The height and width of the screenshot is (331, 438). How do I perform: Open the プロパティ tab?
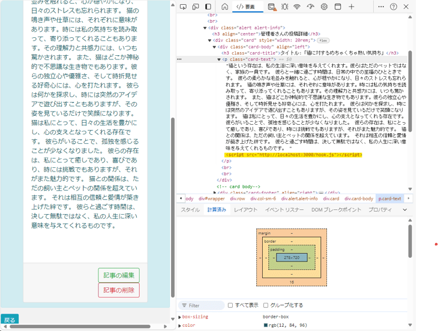(x=380, y=210)
